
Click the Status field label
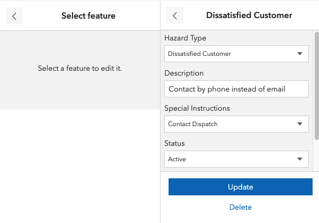click(174, 143)
